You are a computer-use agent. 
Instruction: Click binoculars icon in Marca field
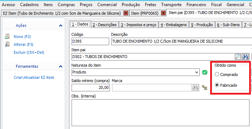(195, 88)
